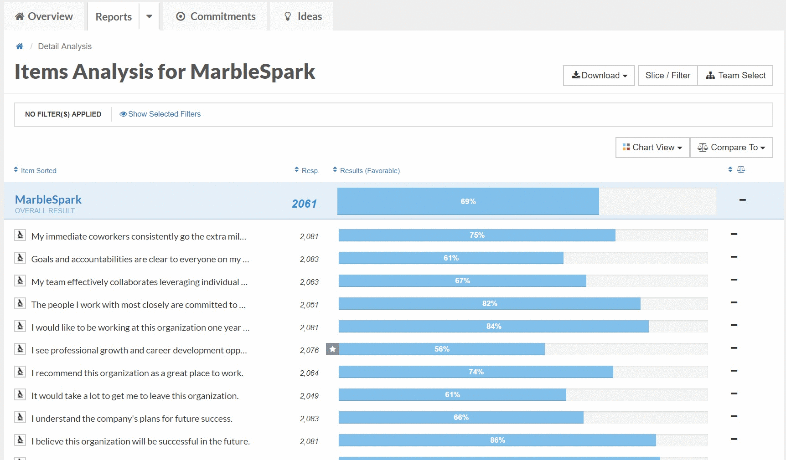Open 'My immediate coworkers consistently' item
This screenshot has height=460, width=786.
(139, 236)
